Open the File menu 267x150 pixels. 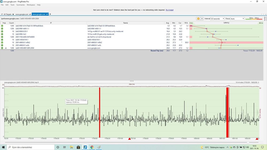pyautogui.click(x=2, y=5)
